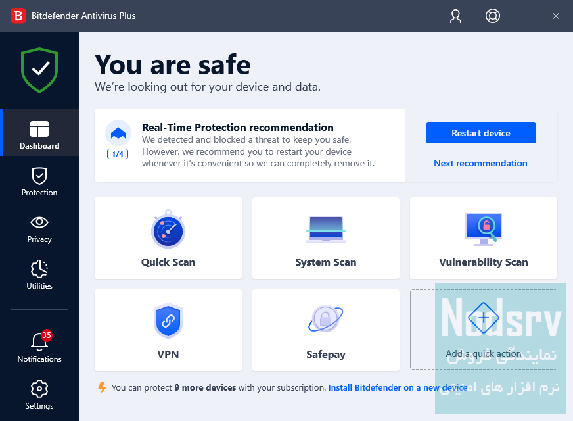Viewport: 573px width, 421px height.
Task: Open the Support lifebuoy icon
Action: [493, 16]
